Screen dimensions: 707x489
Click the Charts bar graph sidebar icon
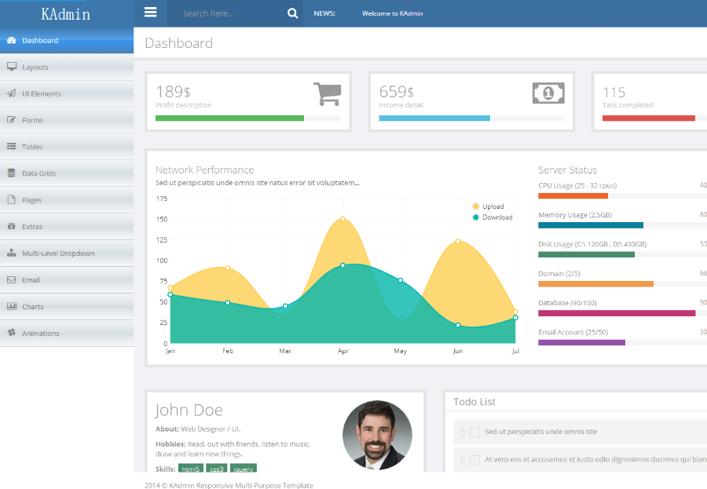[x=11, y=307]
